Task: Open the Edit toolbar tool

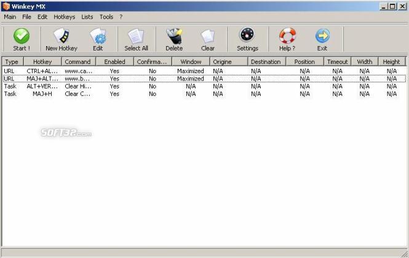Action: pos(98,39)
